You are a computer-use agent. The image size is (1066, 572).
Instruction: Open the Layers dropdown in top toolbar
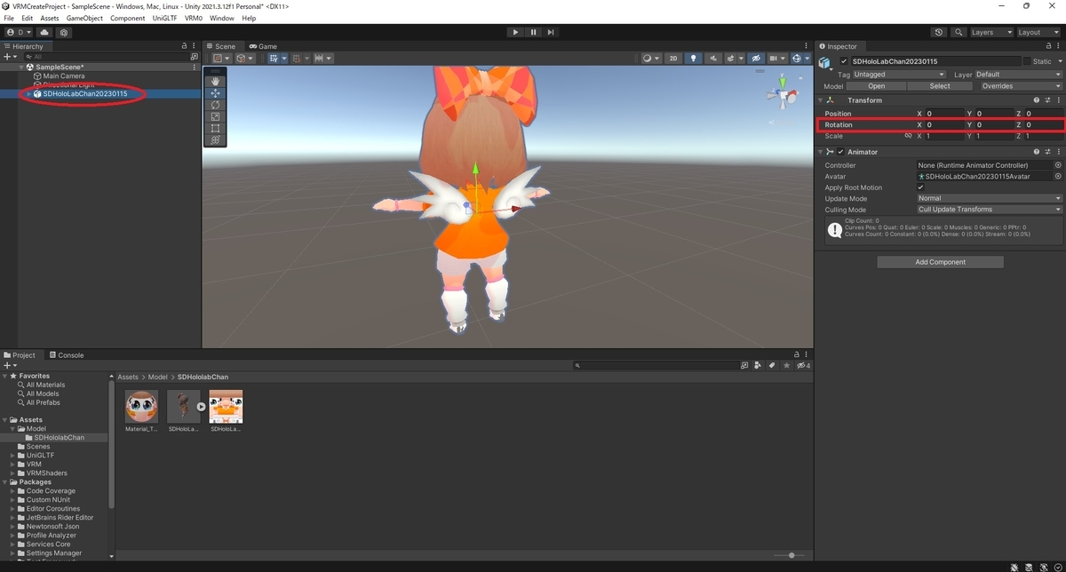pos(990,32)
